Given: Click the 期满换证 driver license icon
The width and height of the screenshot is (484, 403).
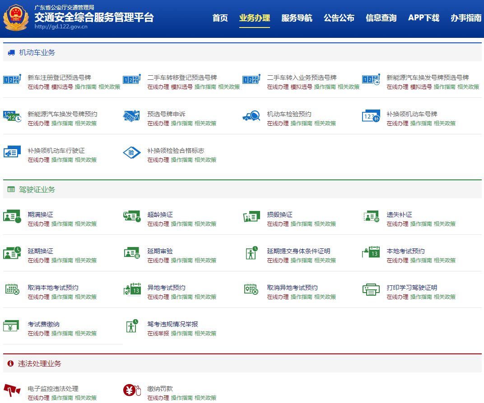Looking at the screenshot, I should 12,217.
